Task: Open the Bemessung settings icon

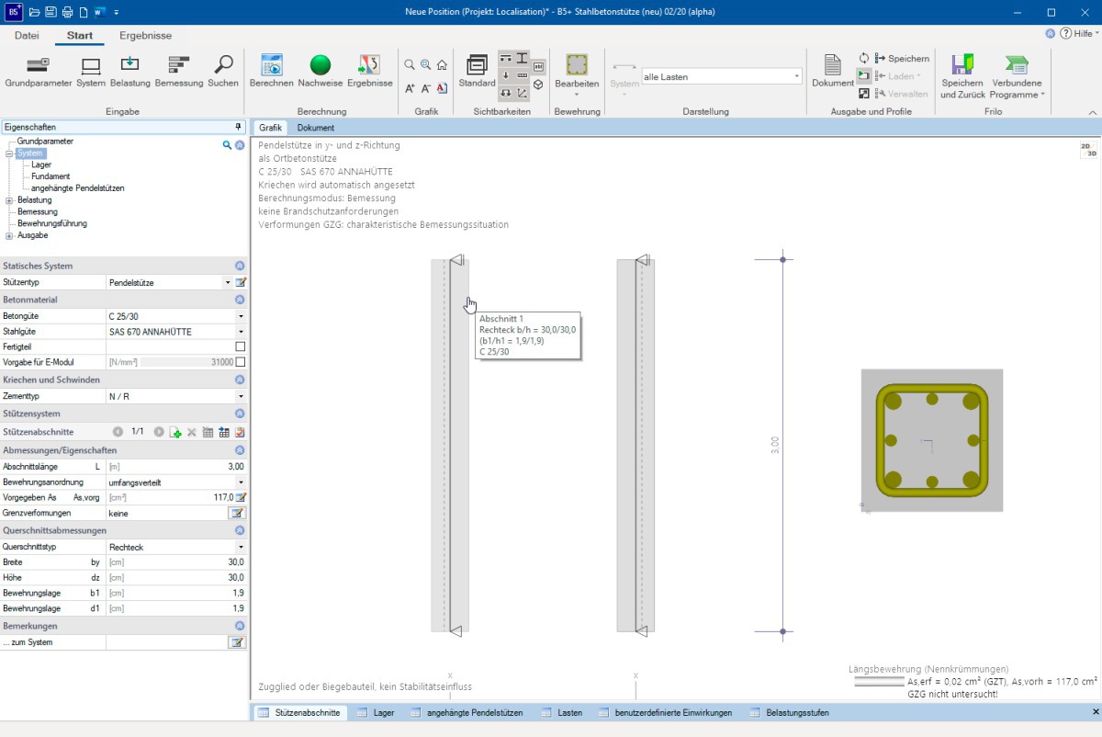Action: (x=179, y=64)
